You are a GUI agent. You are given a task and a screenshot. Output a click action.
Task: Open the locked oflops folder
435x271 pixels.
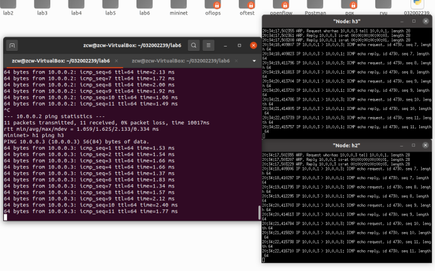coord(213,7)
